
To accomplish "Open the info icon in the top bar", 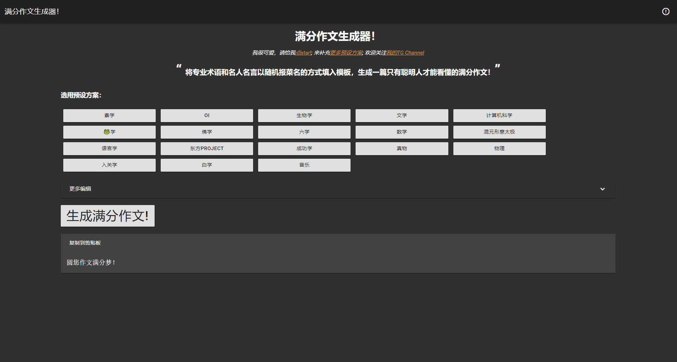I will (x=665, y=11).
